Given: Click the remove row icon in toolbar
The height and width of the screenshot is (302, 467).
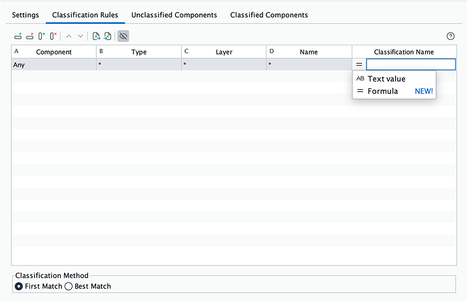Looking at the screenshot, I should point(29,36).
